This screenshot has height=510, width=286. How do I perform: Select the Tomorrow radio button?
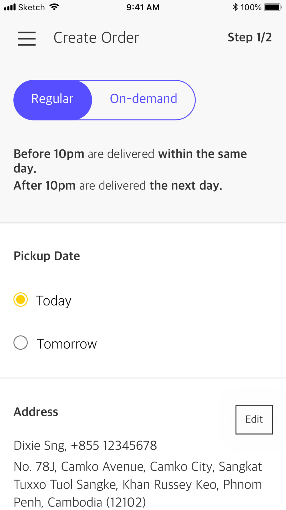coord(21,342)
